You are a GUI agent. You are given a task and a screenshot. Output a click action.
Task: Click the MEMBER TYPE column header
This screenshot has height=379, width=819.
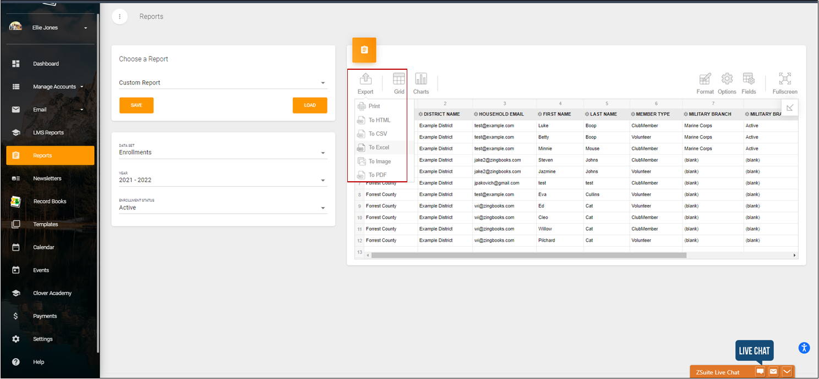click(656, 114)
